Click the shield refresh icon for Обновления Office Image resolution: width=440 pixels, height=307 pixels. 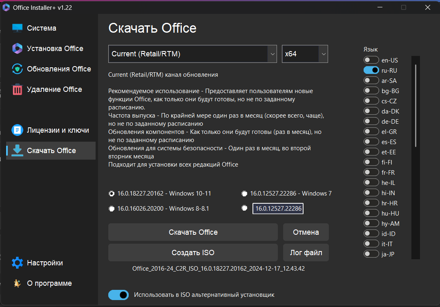(18, 69)
